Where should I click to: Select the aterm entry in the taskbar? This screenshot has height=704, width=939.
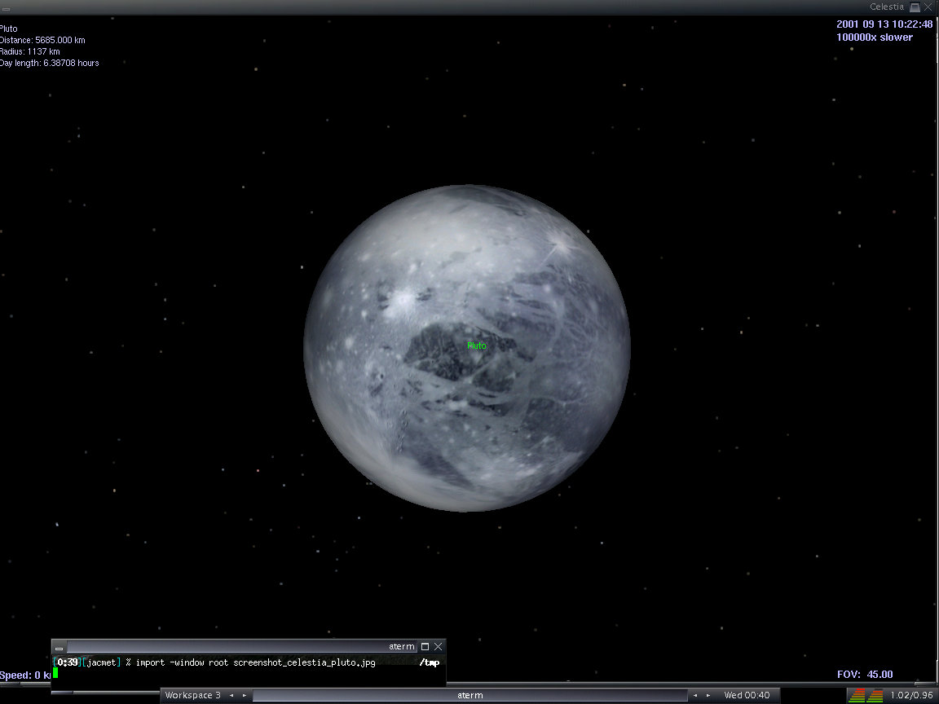click(469, 695)
